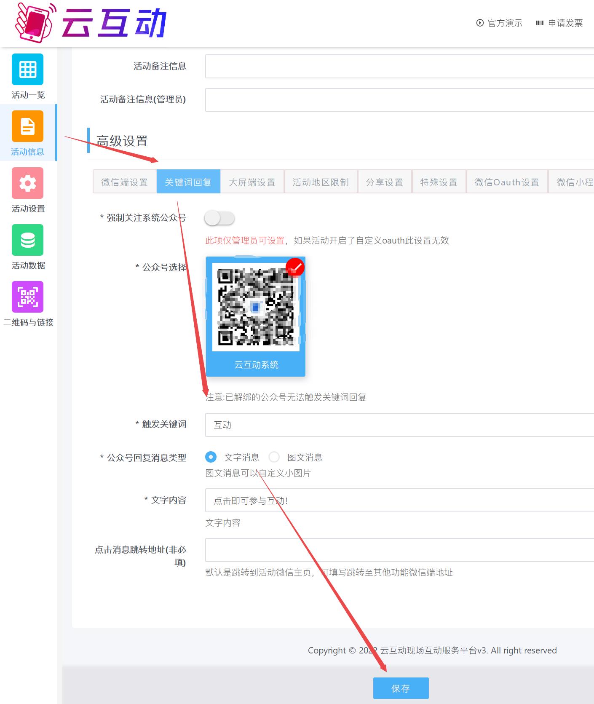The width and height of the screenshot is (594, 704).
Task: Switch to the 微信Oauth设置 tab
Action: (x=507, y=182)
